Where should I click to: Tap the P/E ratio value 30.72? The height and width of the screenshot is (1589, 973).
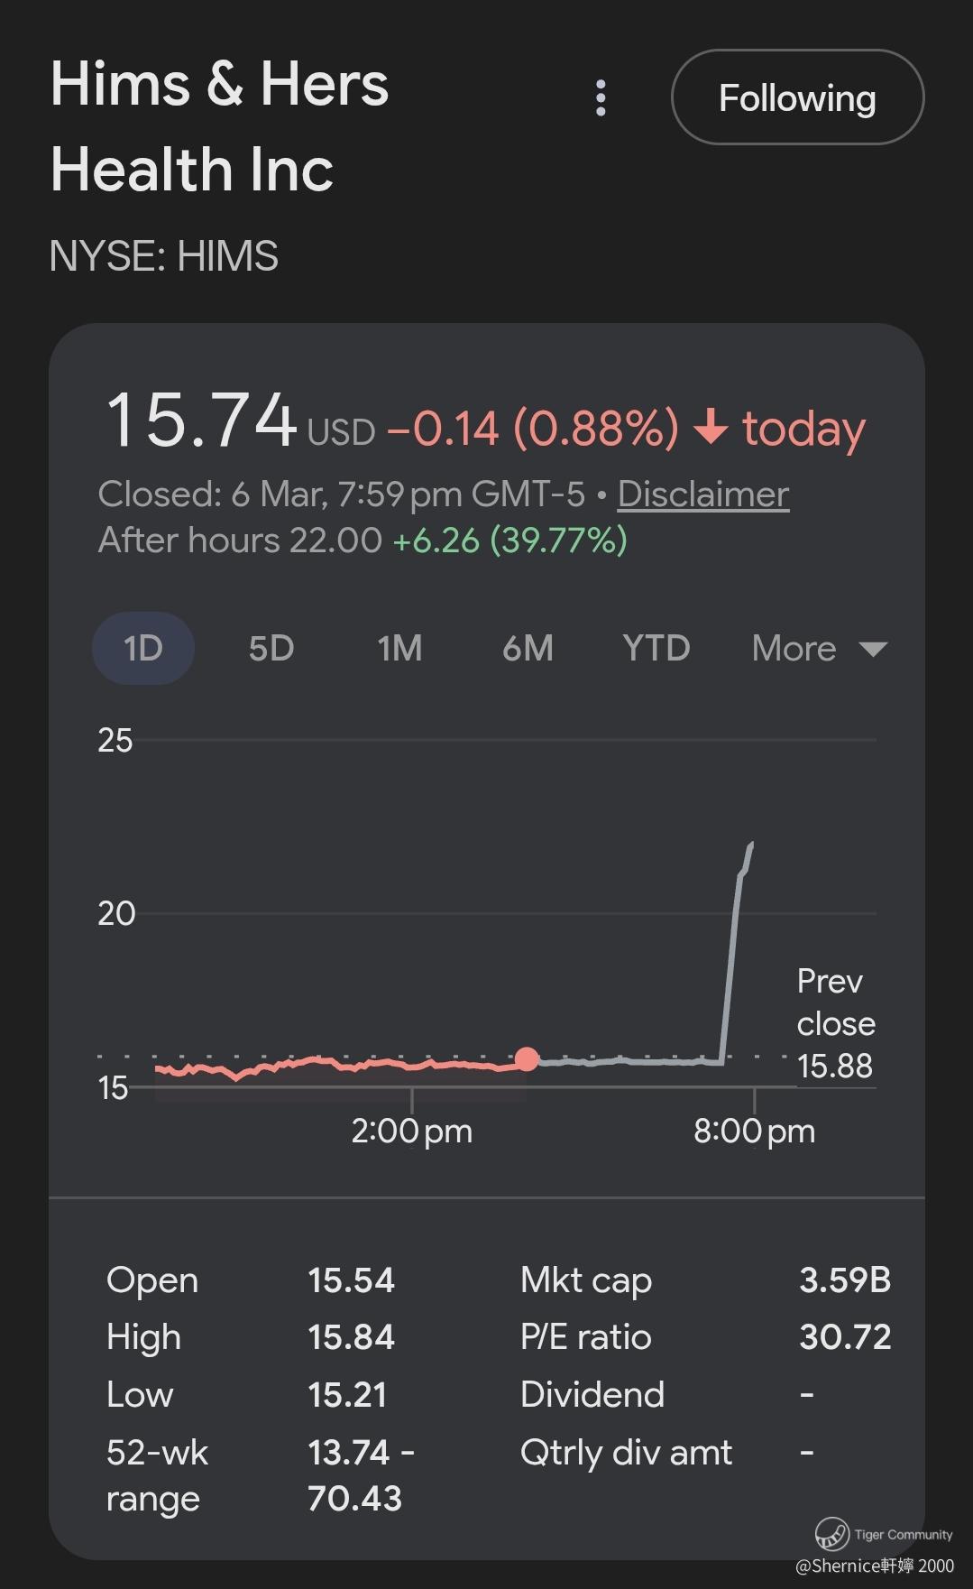[x=844, y=1336]
